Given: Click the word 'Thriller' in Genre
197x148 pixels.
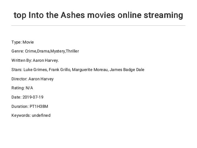Looking at the screenshot, I should [x=72, y=51].
